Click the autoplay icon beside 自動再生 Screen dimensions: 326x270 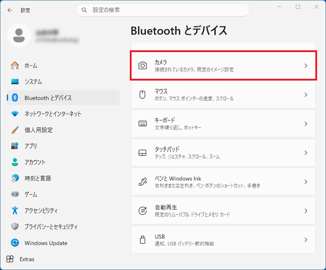point(143,211)
